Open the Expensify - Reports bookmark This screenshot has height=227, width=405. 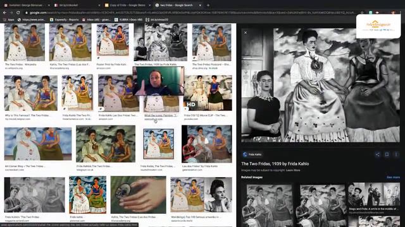click(64, 20)
